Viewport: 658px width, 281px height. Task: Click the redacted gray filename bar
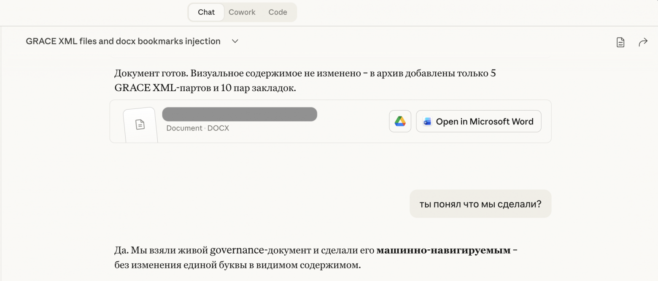239,114
